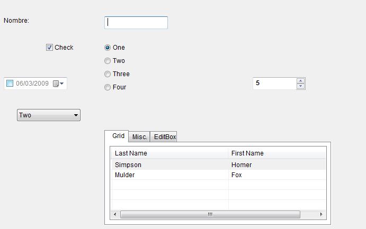Image resolution: width=366 pixels, height=229 pixels.
Task: Select the Grid tab
Action: tap(119, 136)
